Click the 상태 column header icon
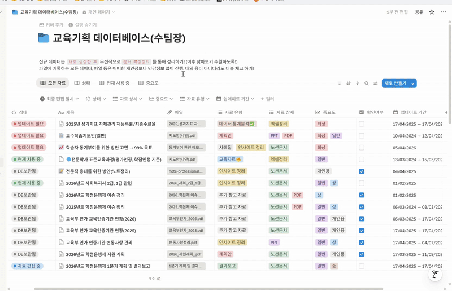The width and height of the screenshot is (452, 291). (x=14, y=112)
